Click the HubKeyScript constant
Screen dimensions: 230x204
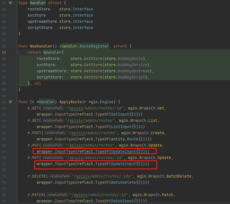pyautogui.click(x=132, y=77)
